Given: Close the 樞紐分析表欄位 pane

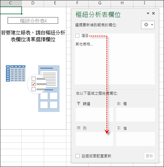Looking at the screenshot, I should click(x=153, y=13).
